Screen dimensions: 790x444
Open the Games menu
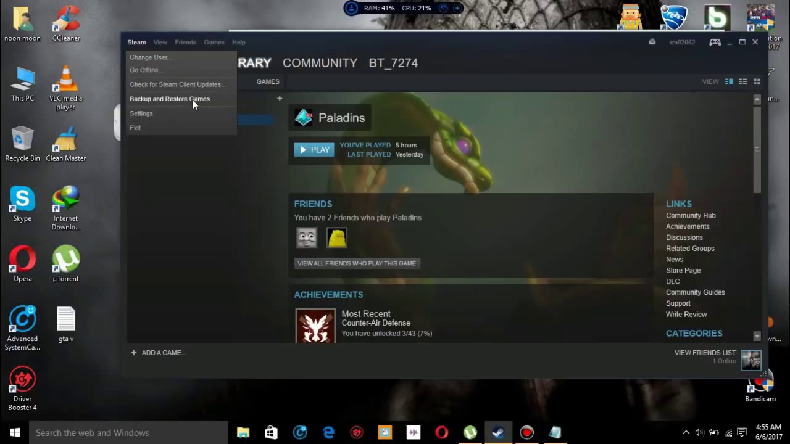(214, 42)
